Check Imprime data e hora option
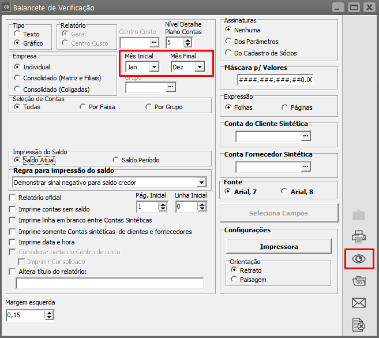379x338 pixels. click(x=13, y=242)
